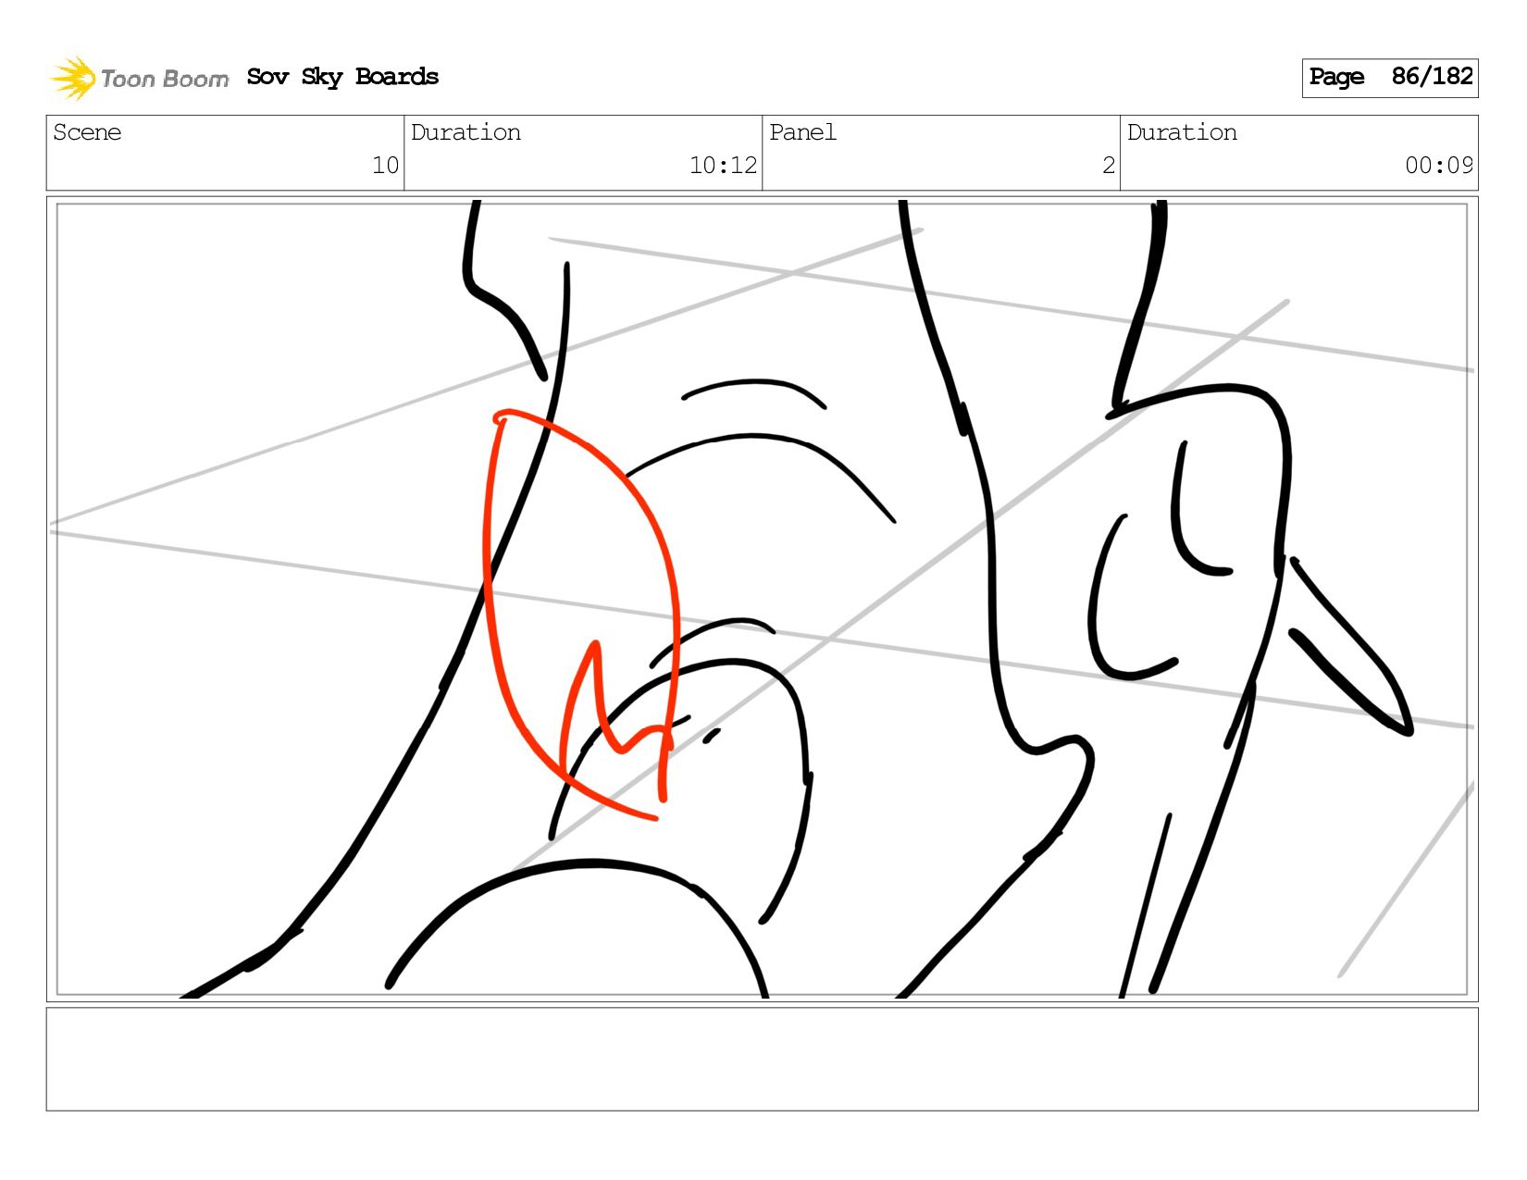The height and width of the screenshot is (1180, 1527).
Task: Click the rounded arch shape at drawing bottom
Action: tap(578, 925)
